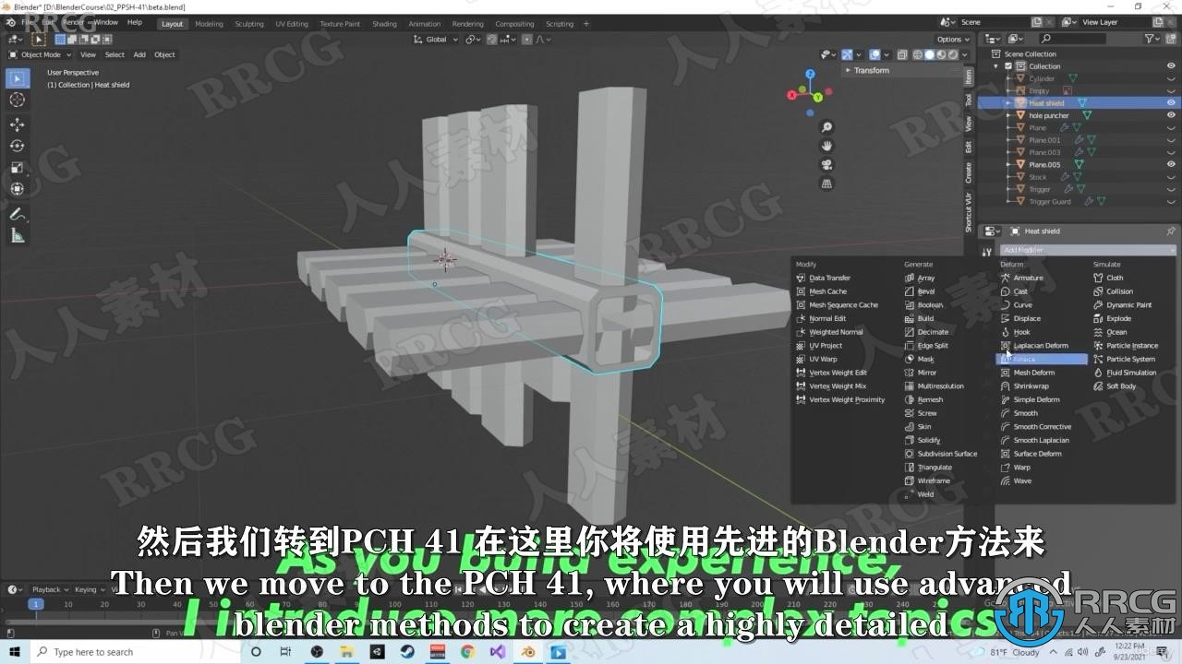Screen dimensions: 1182x664
Task: Click the pin icon in Properties header
Action: pyautogui.click(x=1170, y=231)
